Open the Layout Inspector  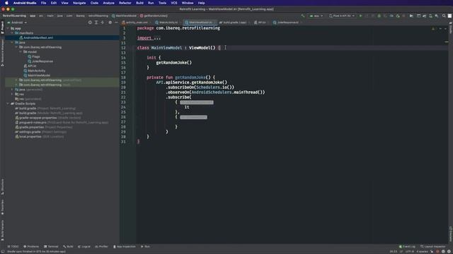[432, 246]
